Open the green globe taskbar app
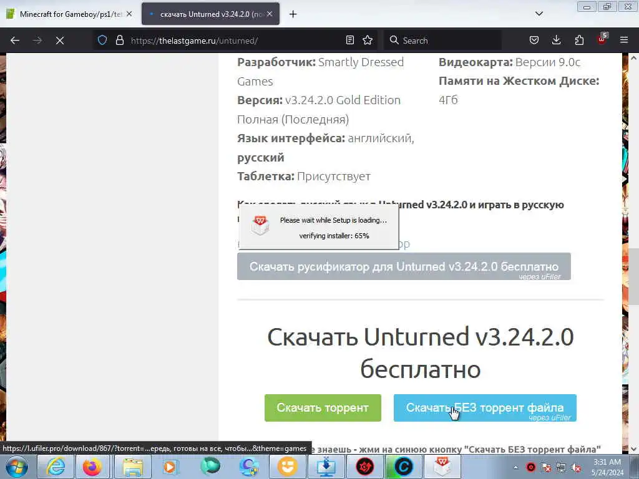639x479 pixels. click(x=210, y=467)
